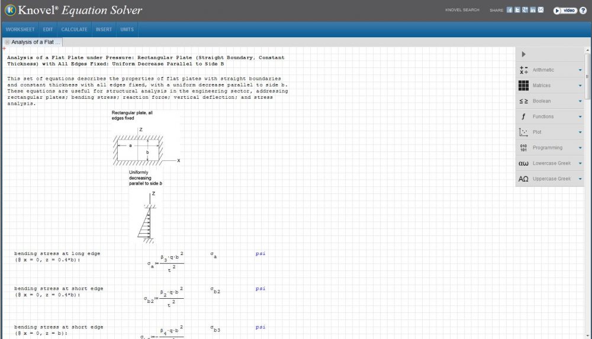Click the Knovel Search link
Image resolution: width=592 pixels, height=339 pixels.
[x=462, y=10]
